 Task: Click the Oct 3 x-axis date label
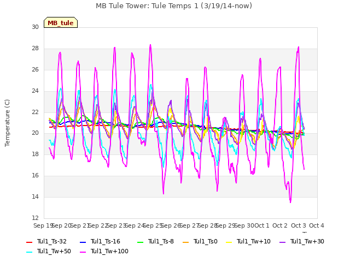coord(299,225)
